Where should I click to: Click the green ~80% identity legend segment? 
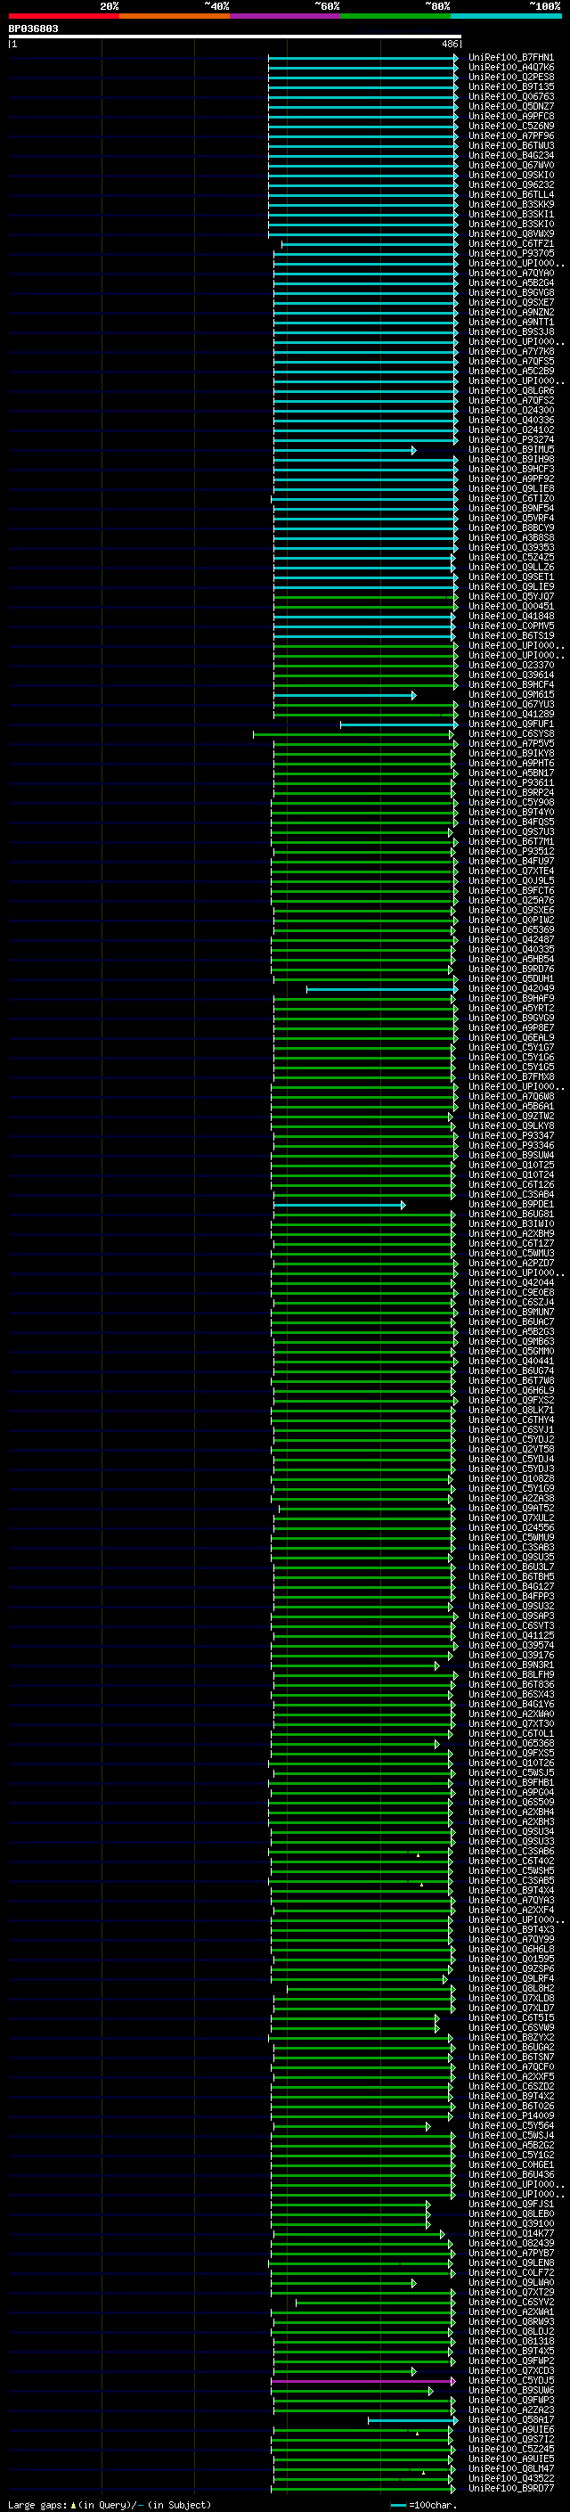395,16
